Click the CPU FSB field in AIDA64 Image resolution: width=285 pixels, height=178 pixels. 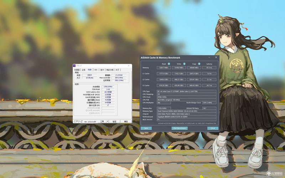(x=186, y=100)
